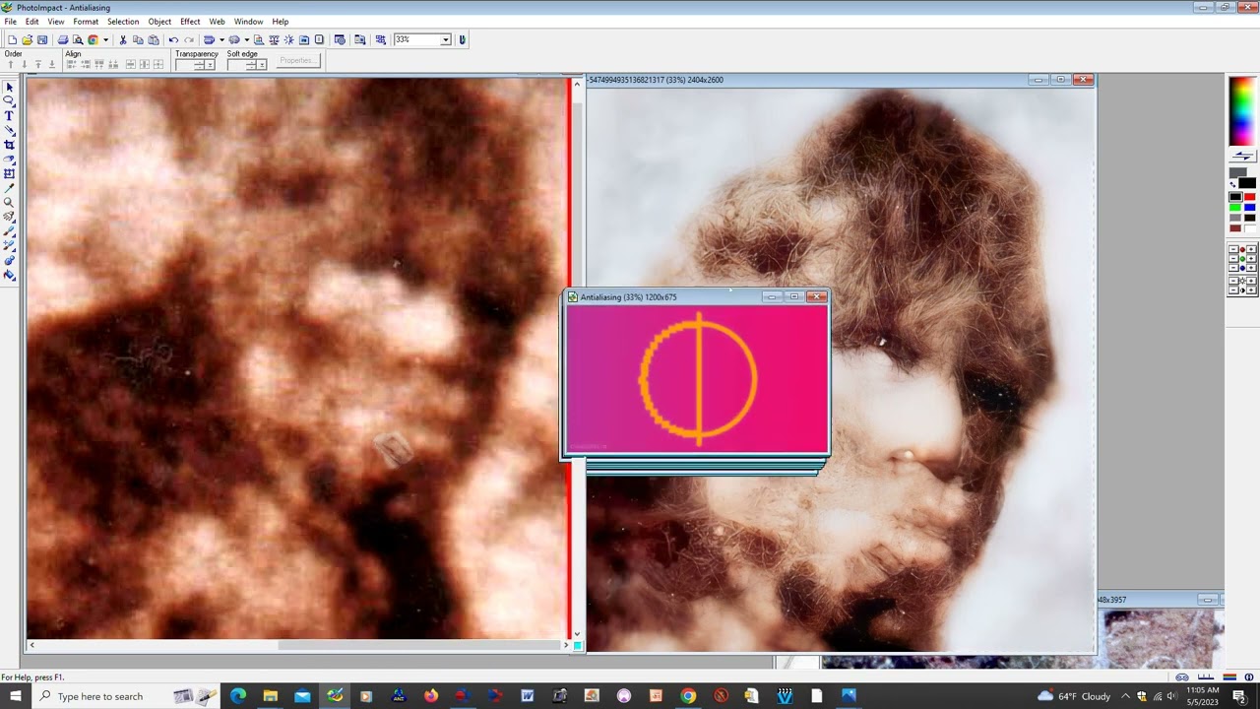Open the Soft edge value dropdown
The width and height of the screenshot is (1260, 709).
(261, 65)
